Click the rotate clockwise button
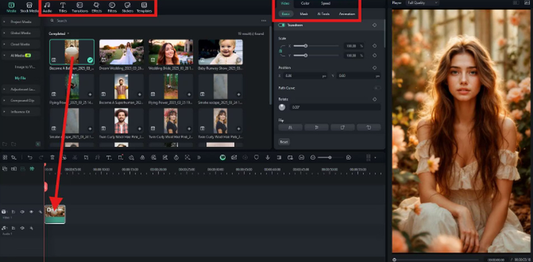 tap(343, 127)
